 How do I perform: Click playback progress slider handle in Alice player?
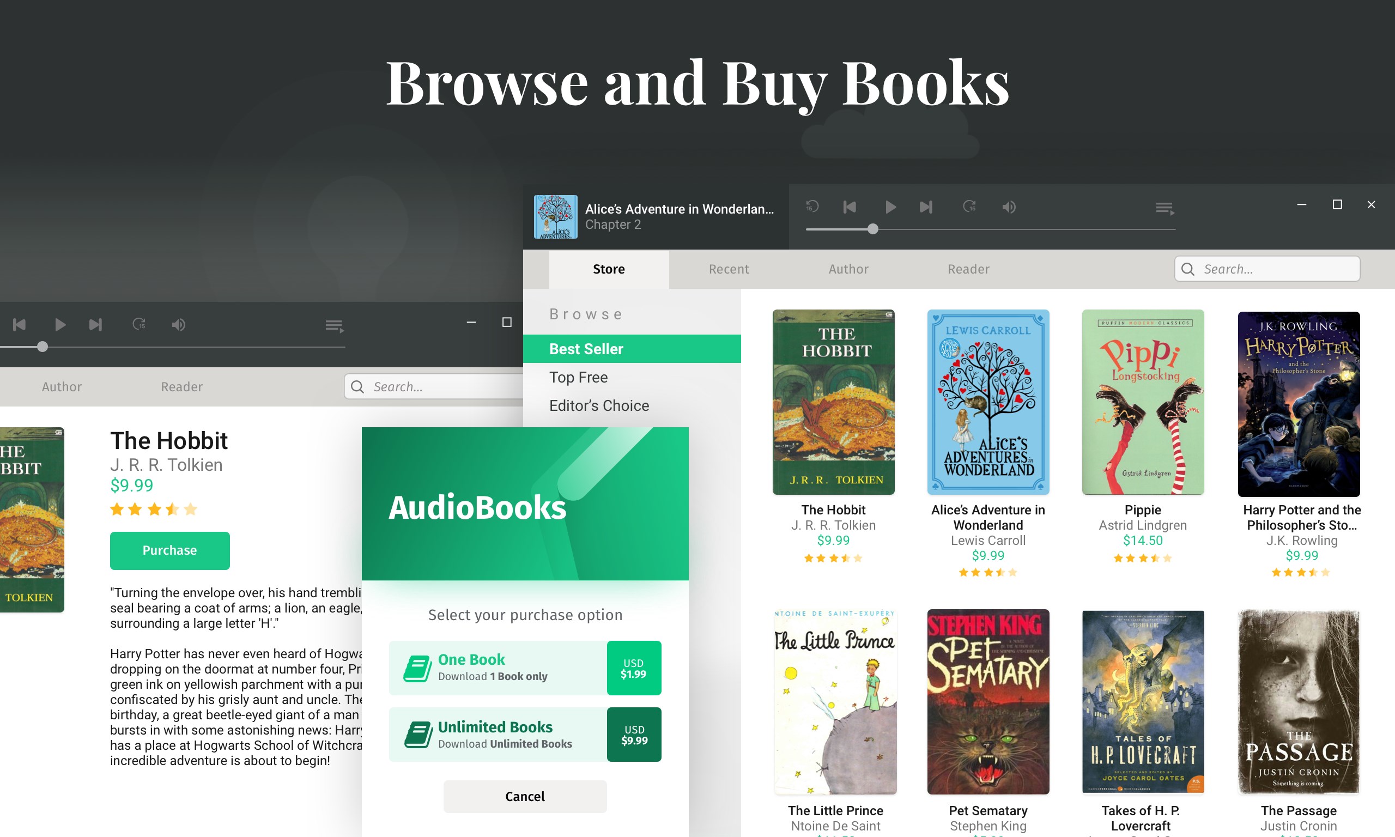[872, 229]
